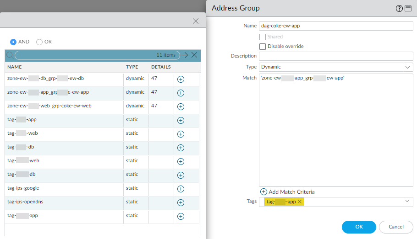Open Address Group help icon

399,8
